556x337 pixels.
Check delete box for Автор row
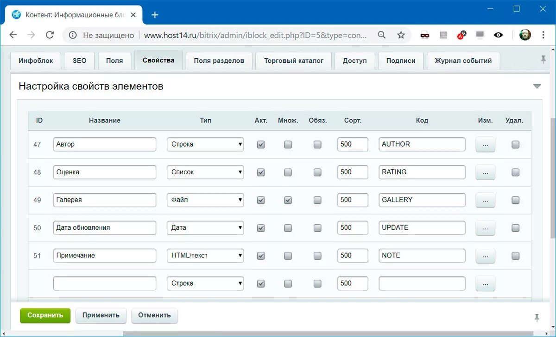[x=515, y=145]
